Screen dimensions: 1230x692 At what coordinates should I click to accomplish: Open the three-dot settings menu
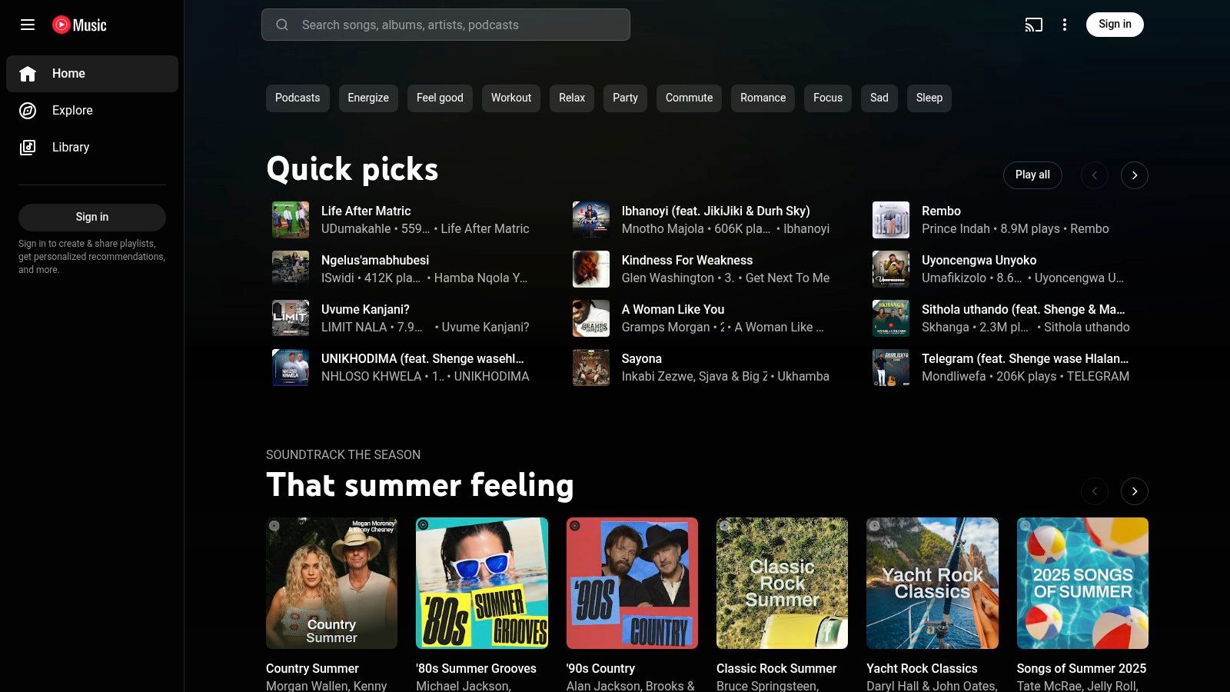(x=1065, y=25)
